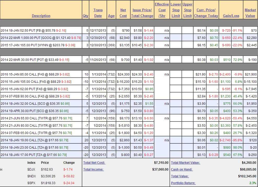Viewport: 258px width, 187px height.
Task: Click Curr. Price/Change Today header
Action: [x=206, y=13]
